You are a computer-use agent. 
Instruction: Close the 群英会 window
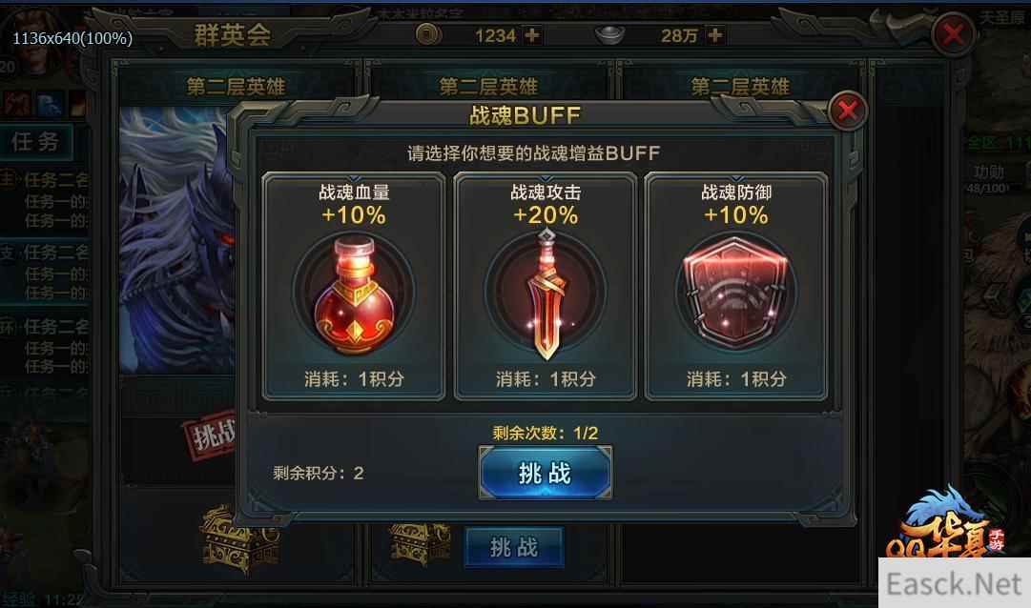[x=953, y=34]
